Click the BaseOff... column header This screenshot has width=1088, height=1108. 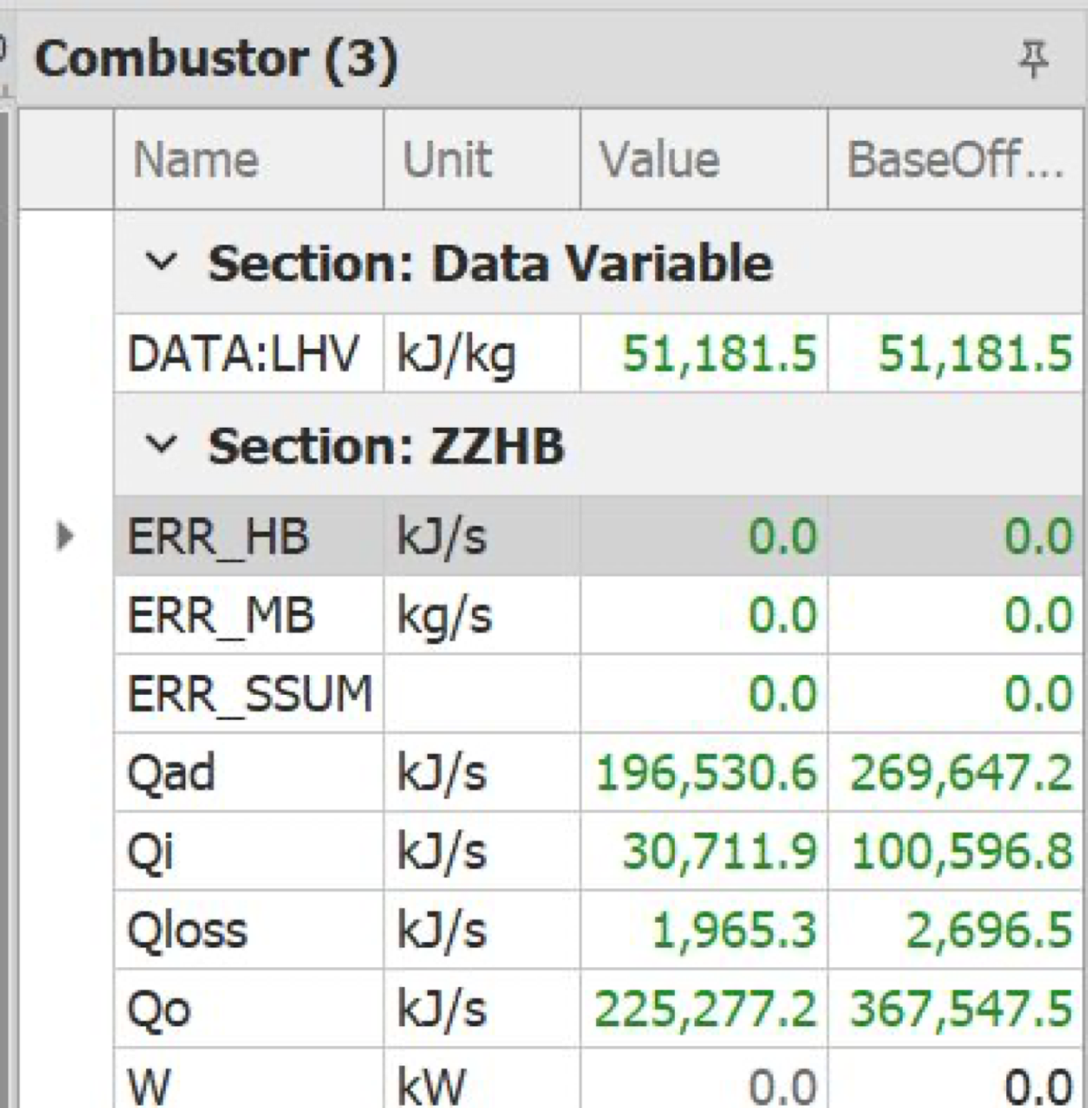pos(956,159)
